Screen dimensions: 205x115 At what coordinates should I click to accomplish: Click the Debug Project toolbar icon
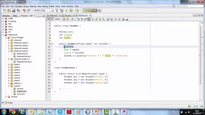click(71, 11)
